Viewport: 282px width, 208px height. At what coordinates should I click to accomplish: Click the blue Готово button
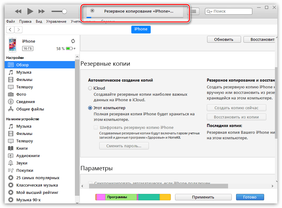pyautogui.click(x=250, y=197)
